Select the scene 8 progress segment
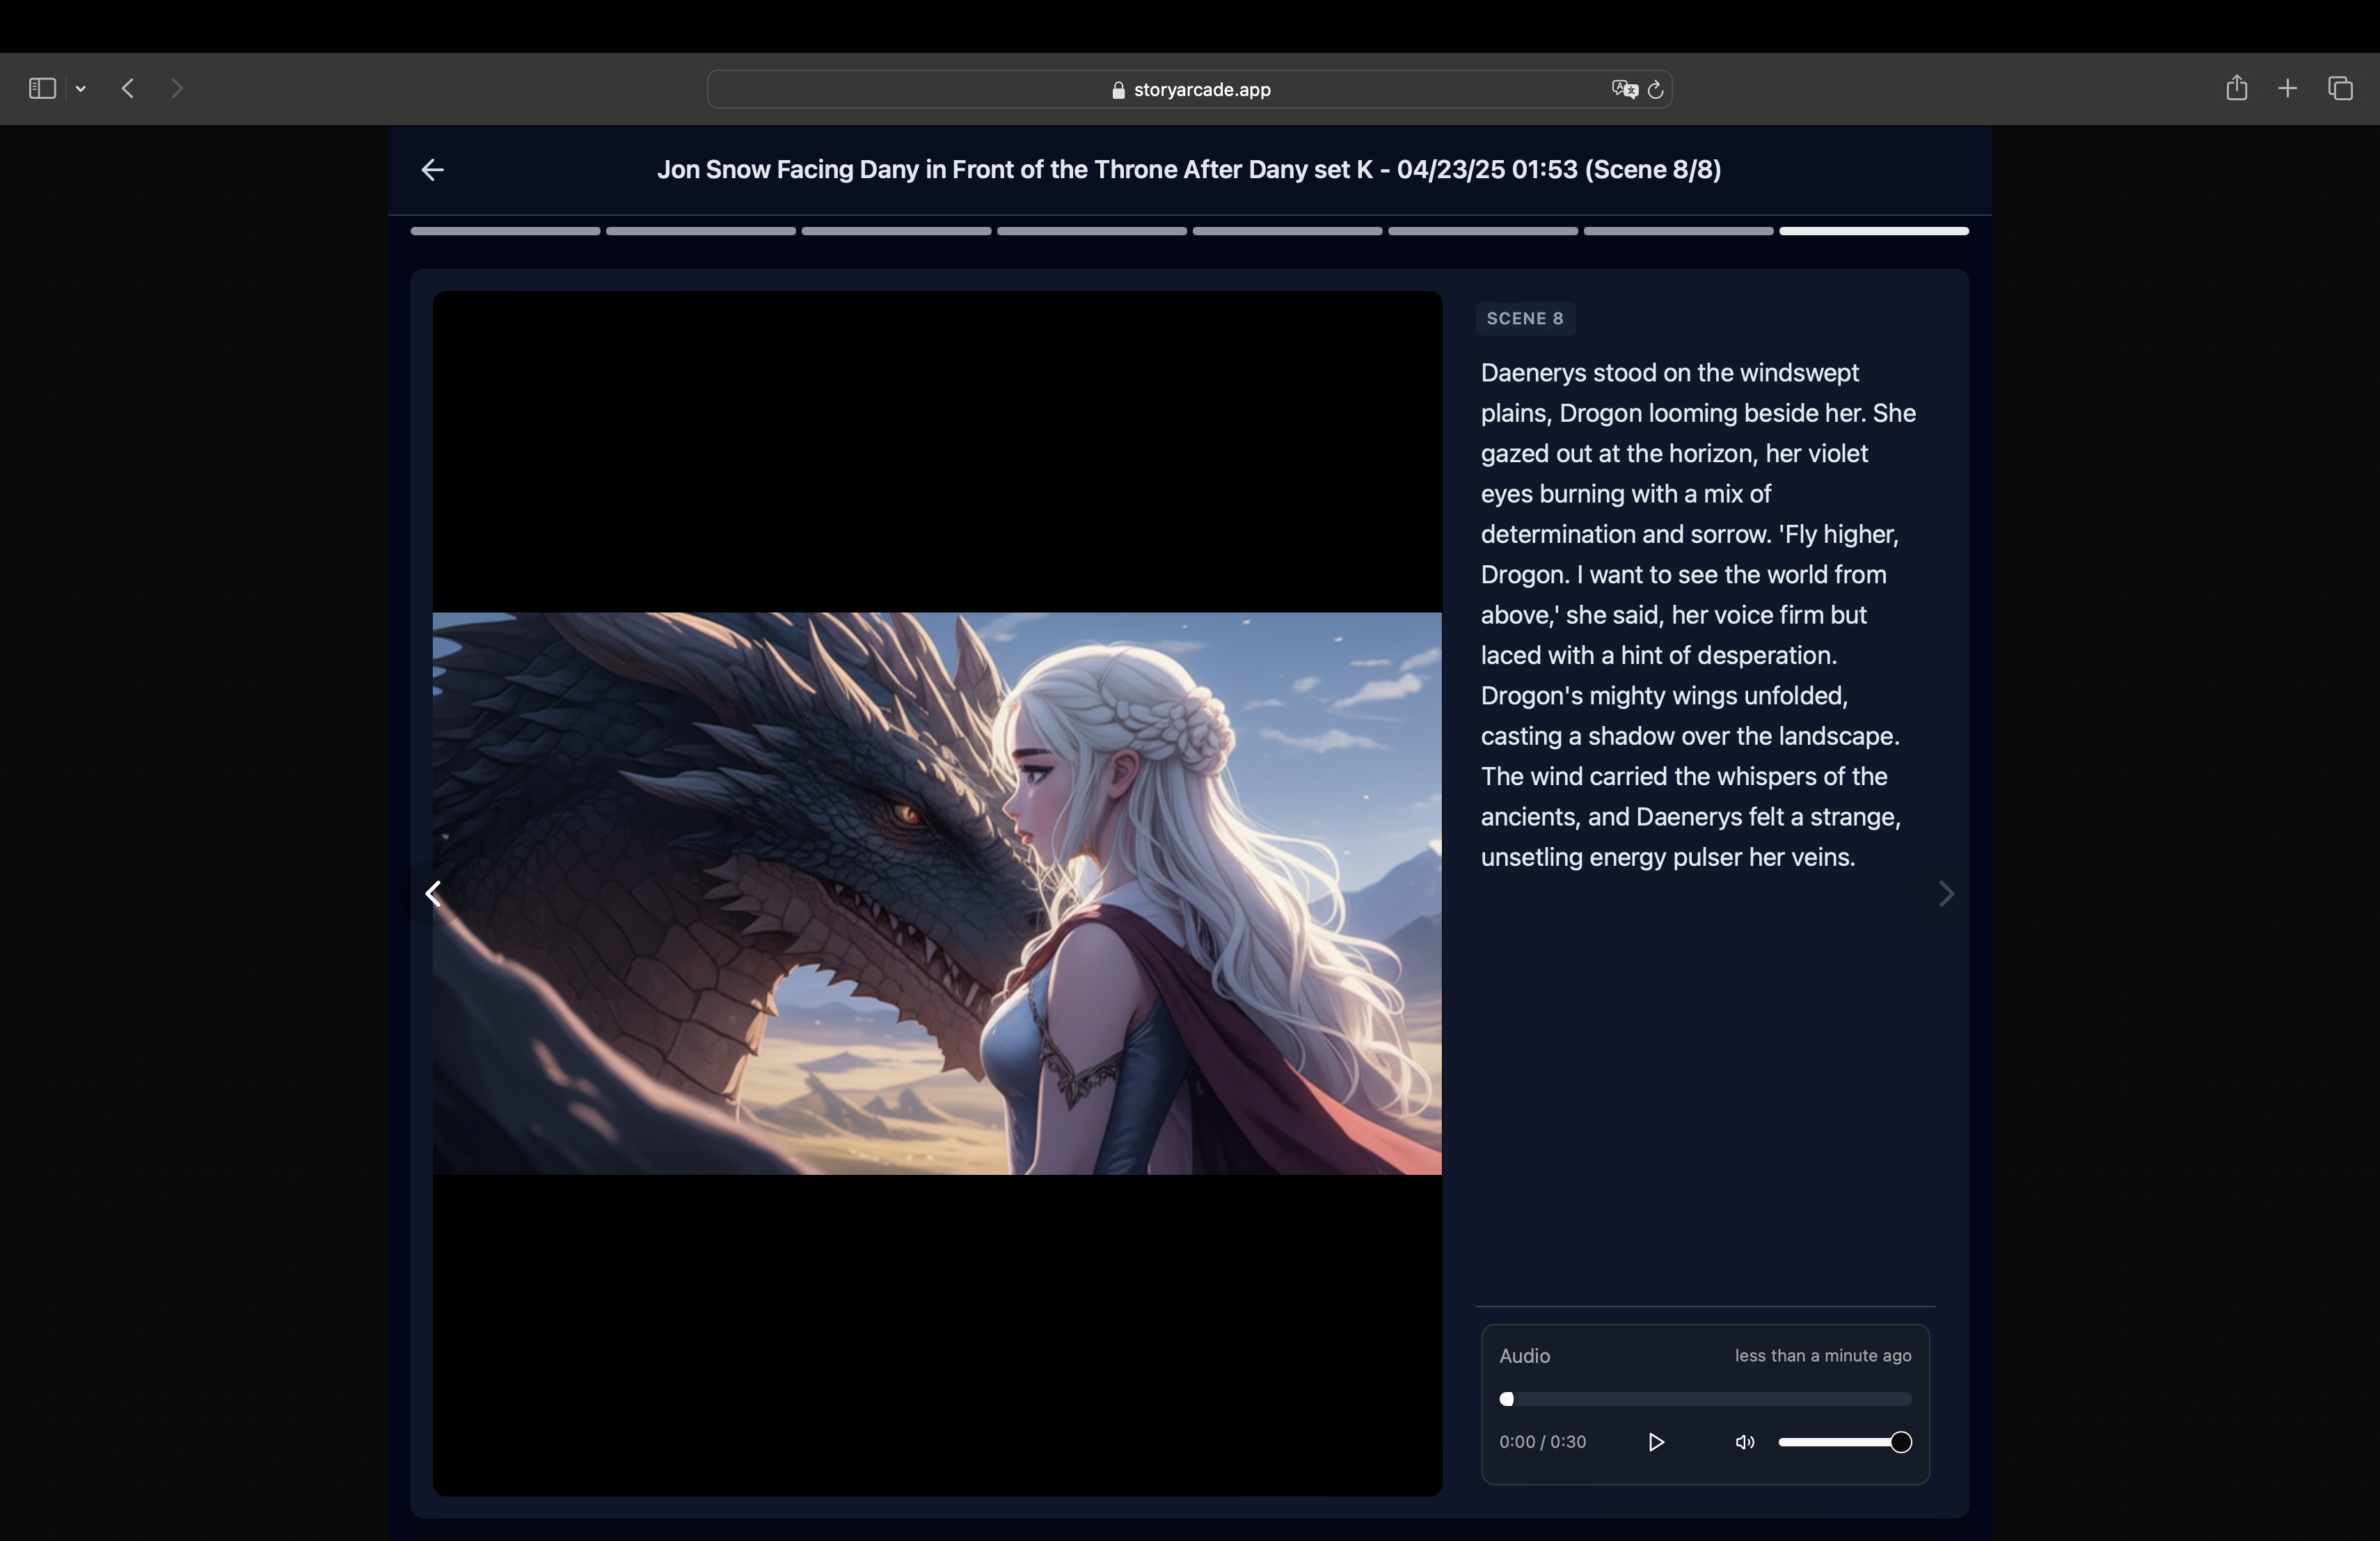The image size is (2380, 1541). [x=1874, y=231]
